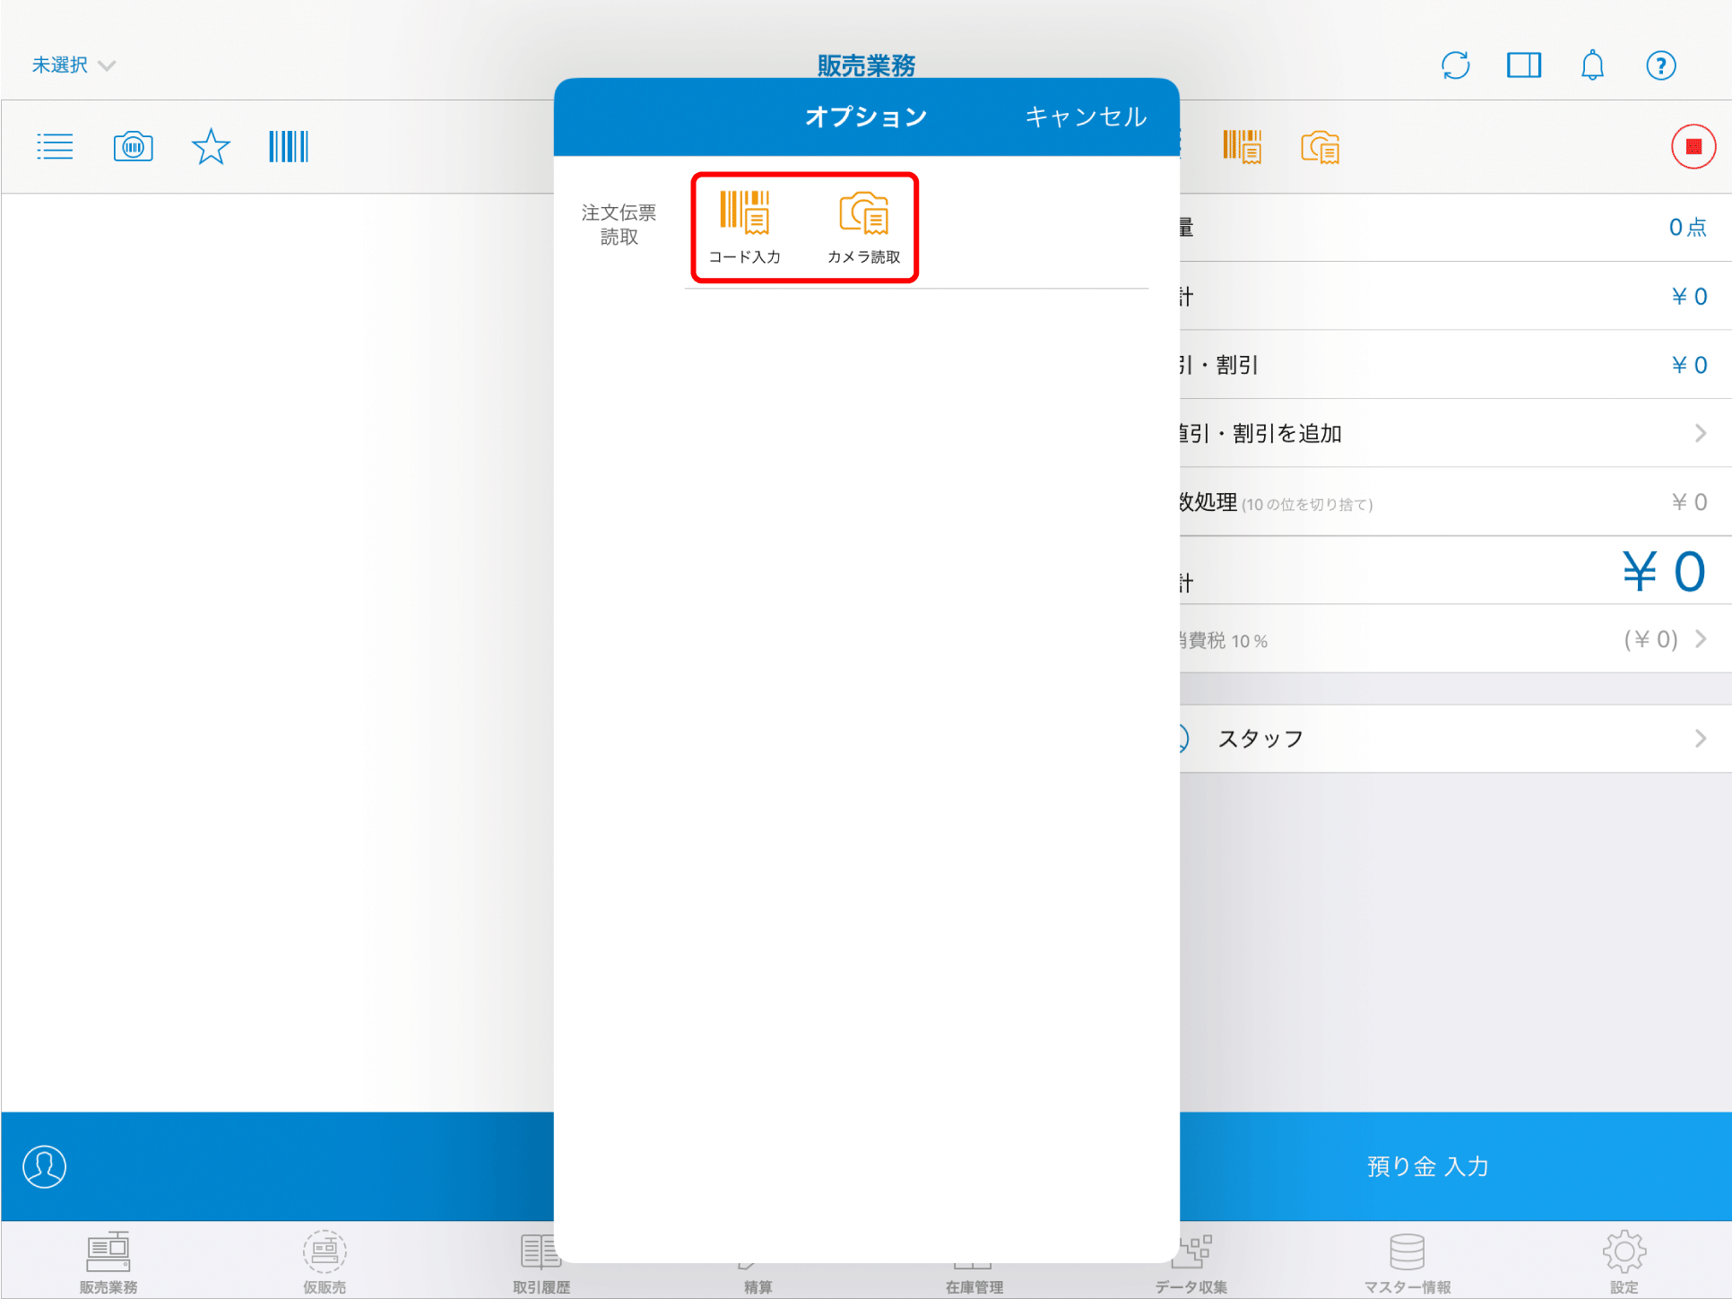This screenshot has width=1732, height=1299.
Task: Open the 未選択 dropdown
Action: click(x=74, y=65)
